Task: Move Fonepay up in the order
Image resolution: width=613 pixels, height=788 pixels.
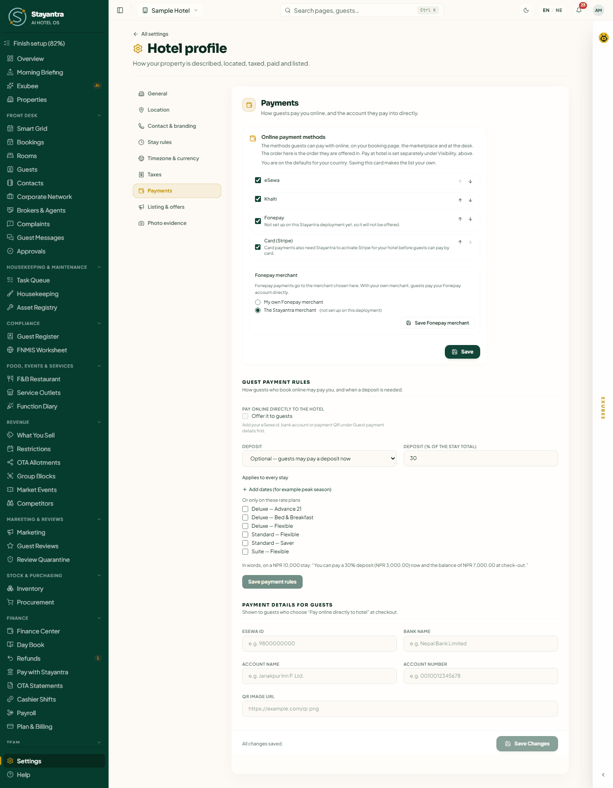Action: [460, 219]
